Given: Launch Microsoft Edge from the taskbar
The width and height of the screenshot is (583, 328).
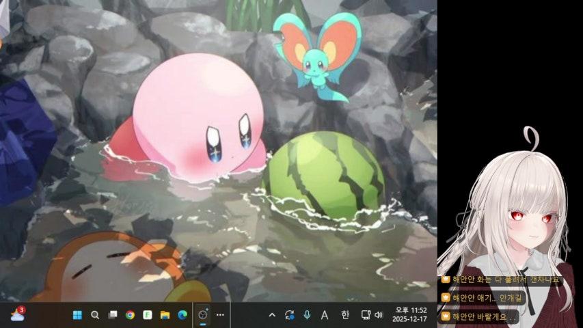Looking at the screenshot, I should [182, 315].
